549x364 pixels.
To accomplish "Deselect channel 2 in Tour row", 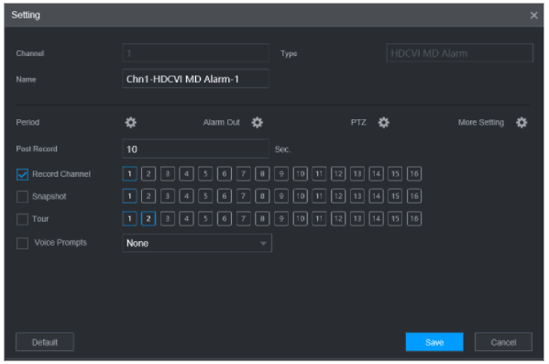I will pyautogui.click(x=148, y=218).
